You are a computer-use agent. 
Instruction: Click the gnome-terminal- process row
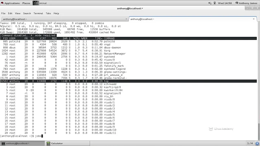coord(128,78)
